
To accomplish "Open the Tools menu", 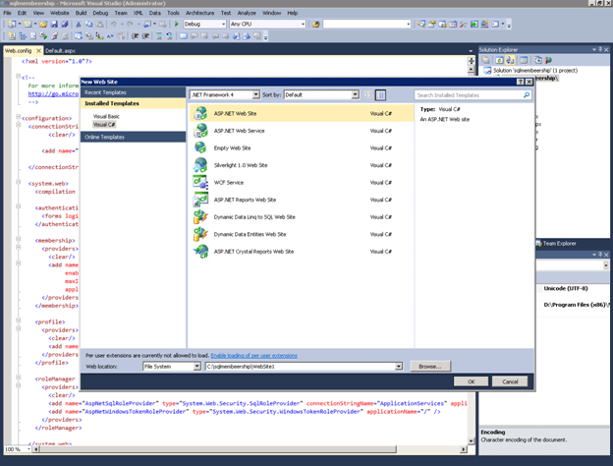I will 173,13.
